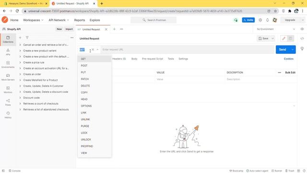Open the Runner from status bar
This screenshot has height=173, width=307.
pos(277,171)
